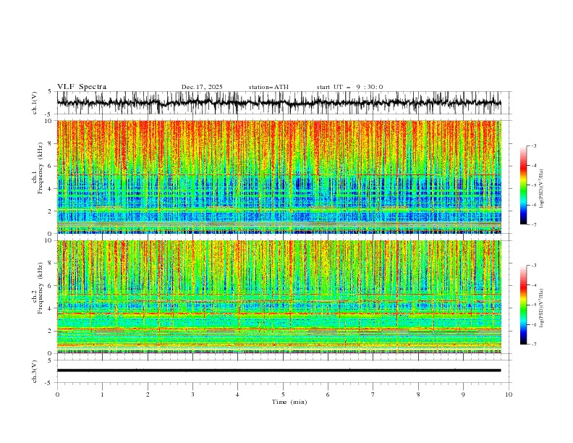The height and width of the screenshot is (443, 573).
Task: Click the time axis tick label '10'
Action: pyautogui.click(x=509, y=395)
